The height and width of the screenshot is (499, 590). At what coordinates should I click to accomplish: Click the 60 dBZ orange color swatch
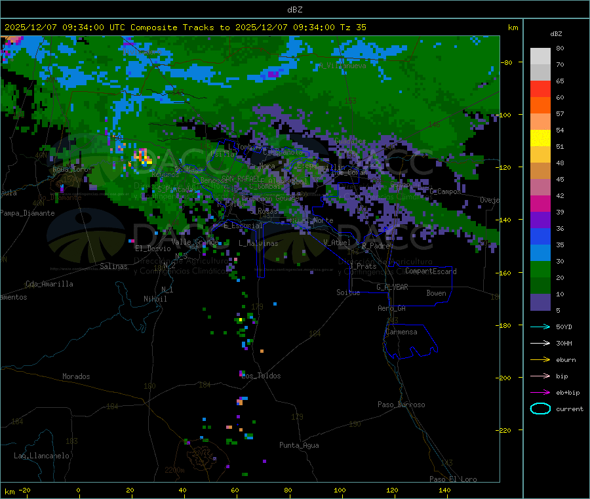click(x=540, y=106)
